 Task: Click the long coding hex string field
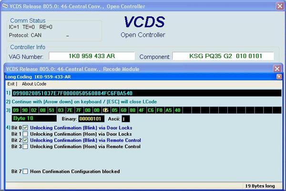147,93
